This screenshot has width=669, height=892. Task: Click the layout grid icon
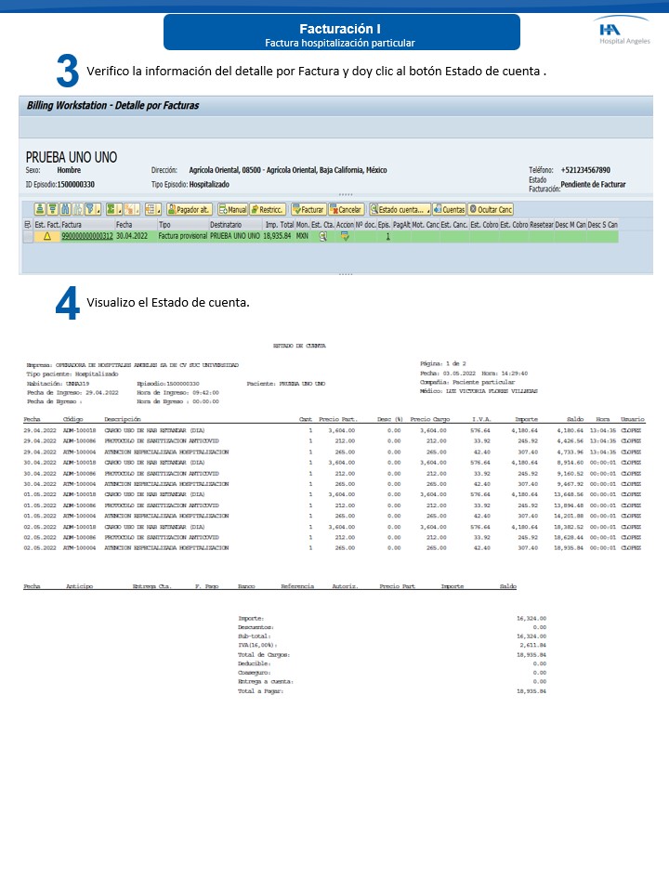coord(150,210)
